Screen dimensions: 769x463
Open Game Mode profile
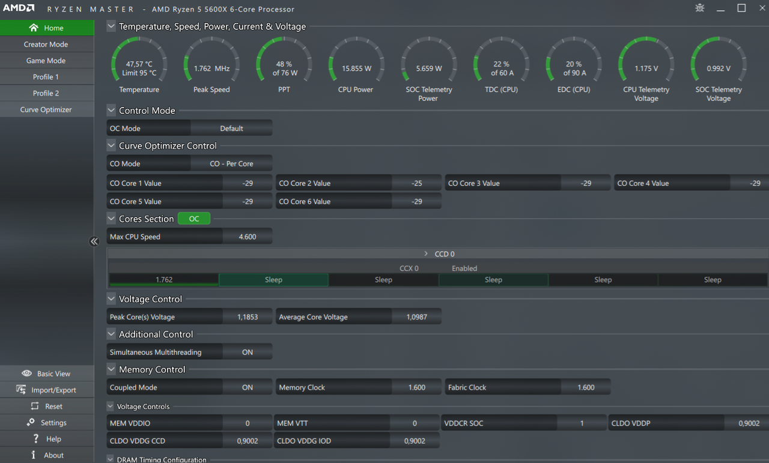click(47, 61)
